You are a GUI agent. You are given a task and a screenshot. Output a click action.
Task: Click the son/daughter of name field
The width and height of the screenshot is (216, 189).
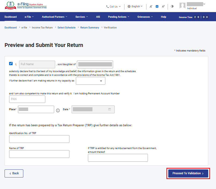coord(95,64)
